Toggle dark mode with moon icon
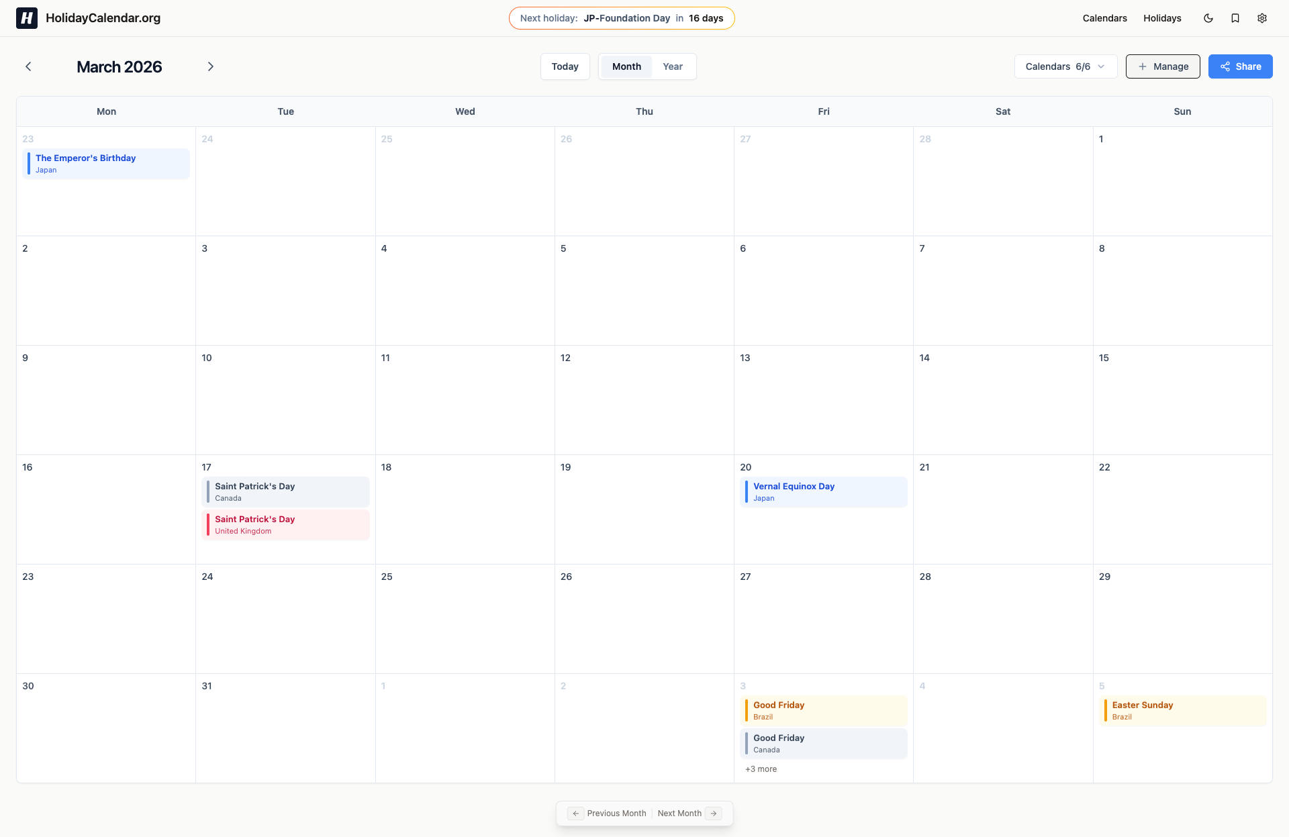The width and height of the screenshot is (1289, 837). point(1208,18)
